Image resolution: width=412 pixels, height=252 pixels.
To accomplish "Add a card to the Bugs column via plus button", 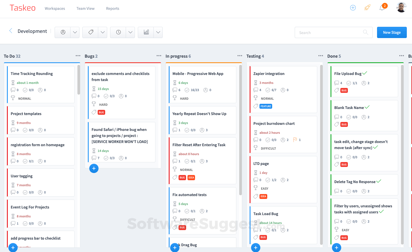I will [x=94, y=168].
